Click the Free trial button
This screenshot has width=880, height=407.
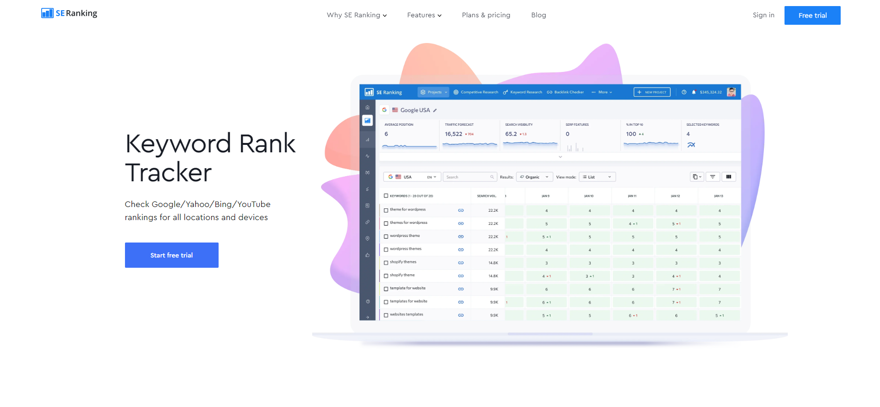tap(813, 15)
